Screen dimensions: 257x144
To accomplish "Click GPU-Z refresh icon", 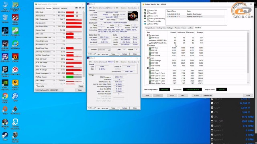I will [80, 8].
